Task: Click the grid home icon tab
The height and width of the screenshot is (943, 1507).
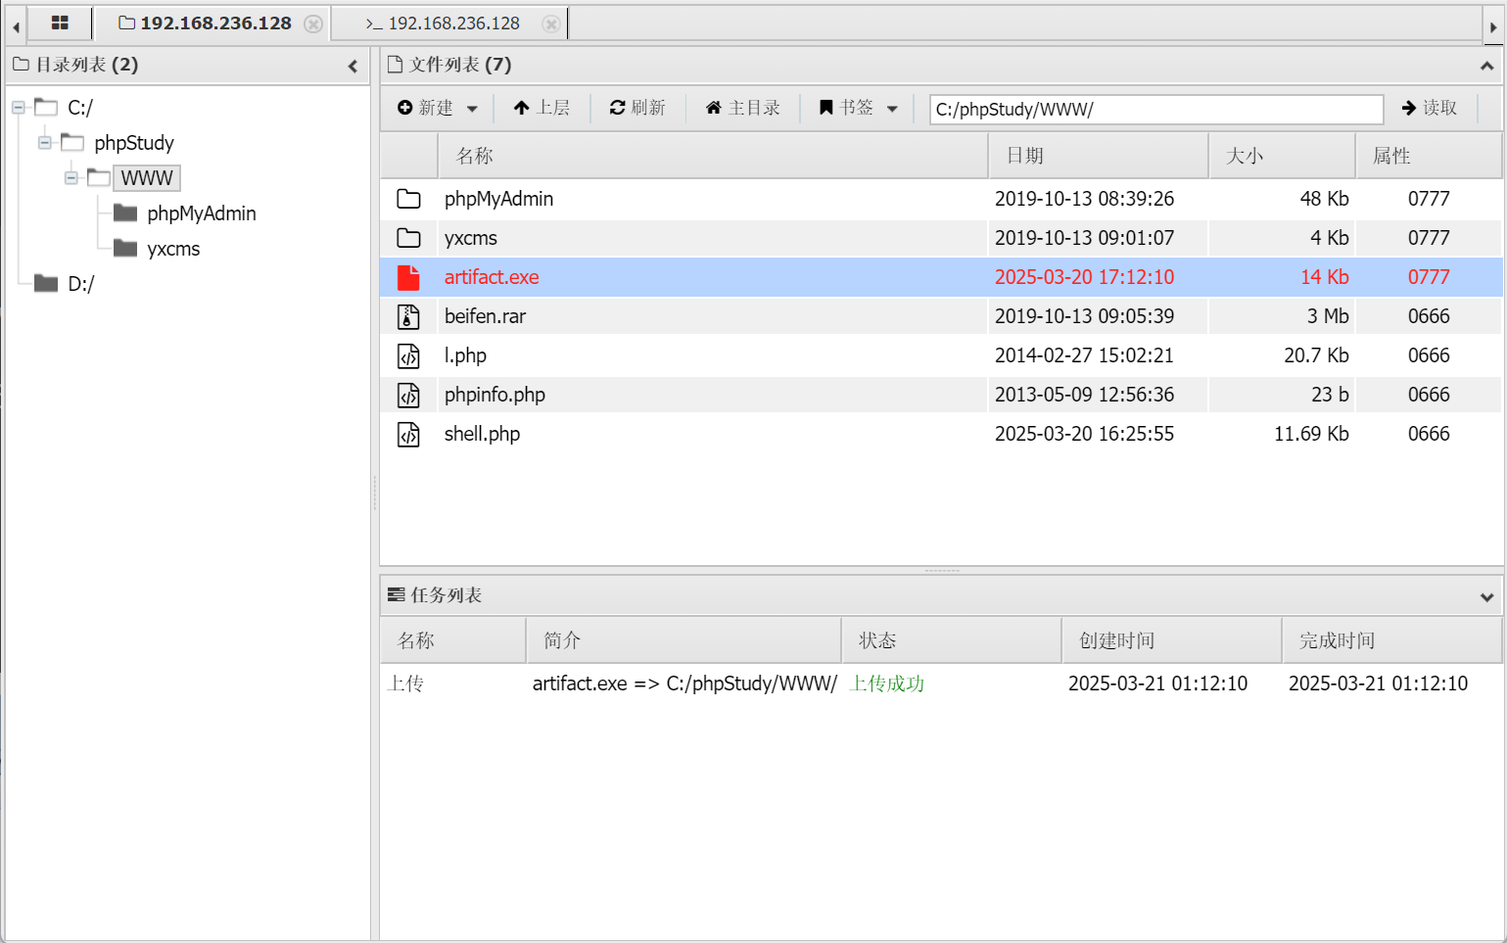Action: point(60,23)
